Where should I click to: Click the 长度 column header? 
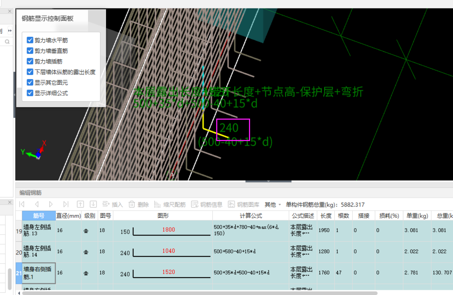coord(326,215)
